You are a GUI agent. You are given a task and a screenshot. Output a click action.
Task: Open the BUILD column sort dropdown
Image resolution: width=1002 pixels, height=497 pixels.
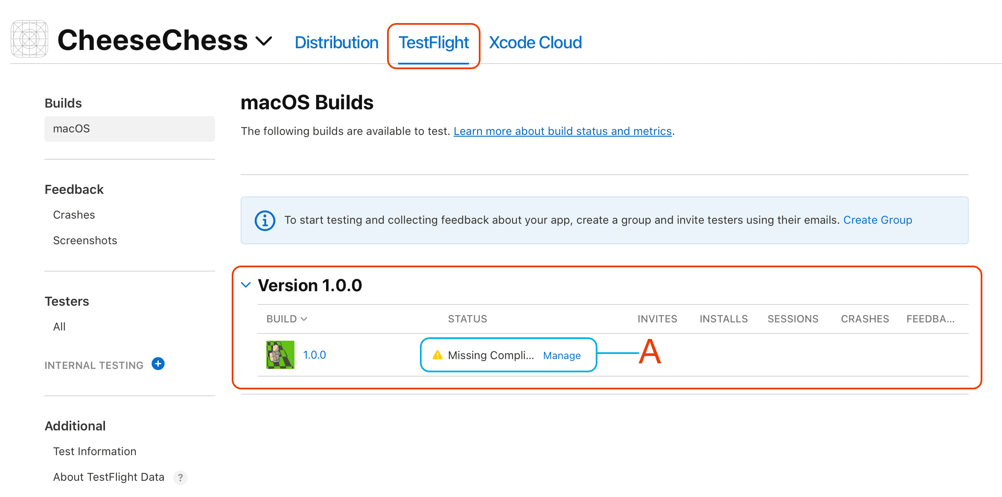[x=304, y=319]
